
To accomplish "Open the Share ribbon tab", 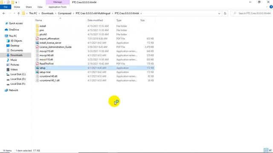I will pyautogui.click(x=29, y=7).
